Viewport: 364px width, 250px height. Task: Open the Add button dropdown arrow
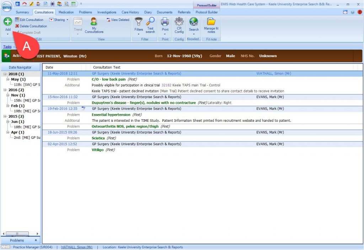point(8,34)
